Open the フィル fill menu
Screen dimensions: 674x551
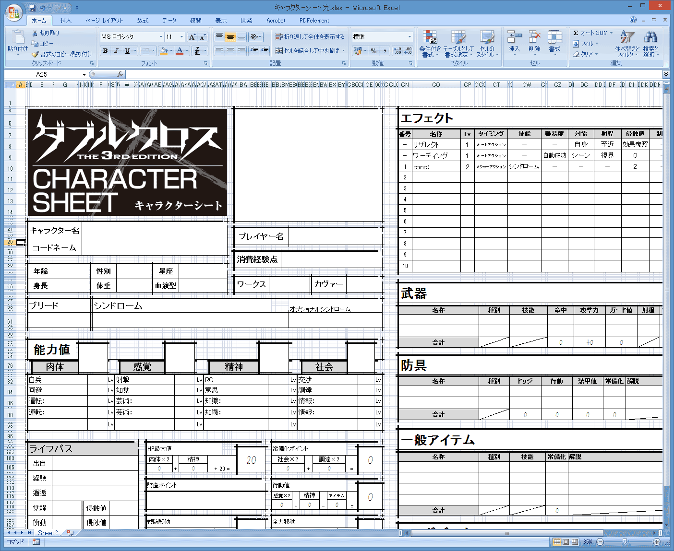tap(586, 44)
